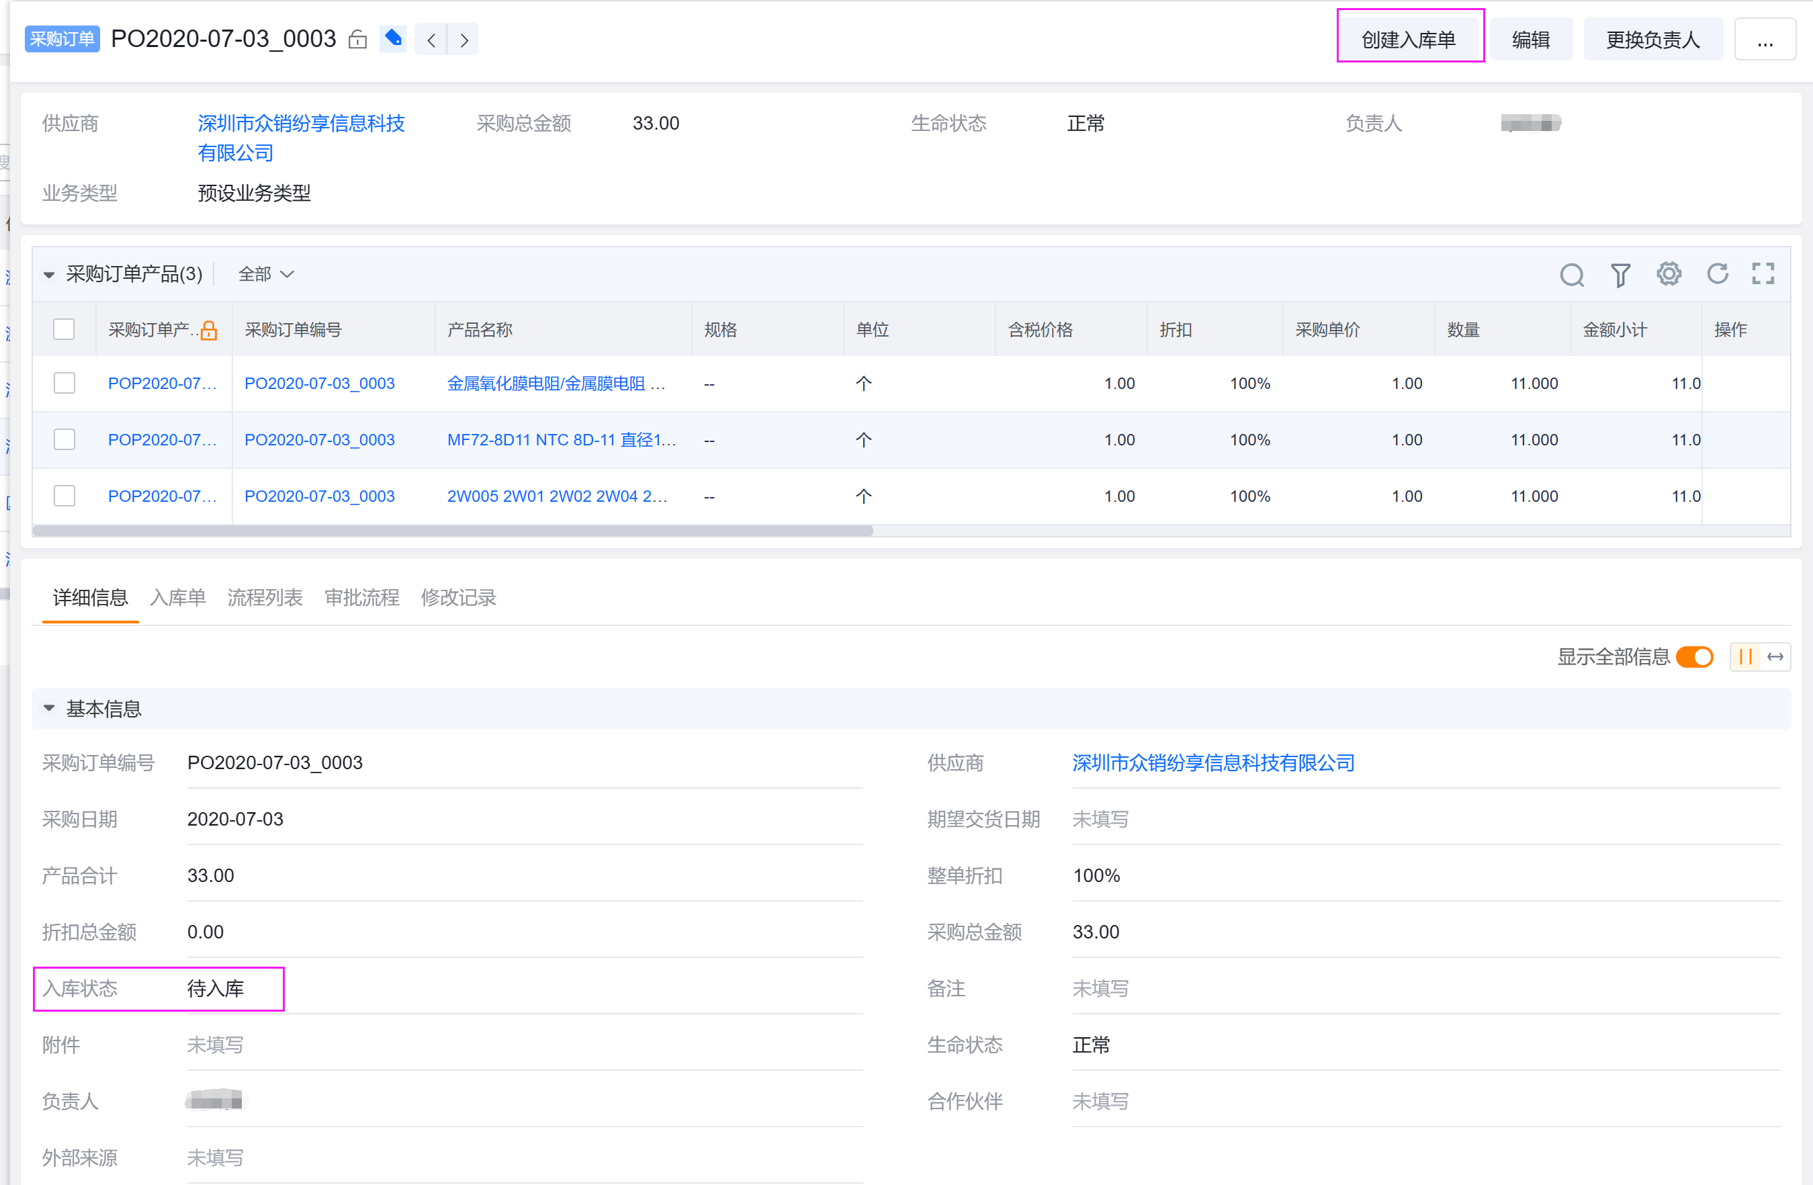
Task: Go to the next purchase order record
Action: pos(464,40)
